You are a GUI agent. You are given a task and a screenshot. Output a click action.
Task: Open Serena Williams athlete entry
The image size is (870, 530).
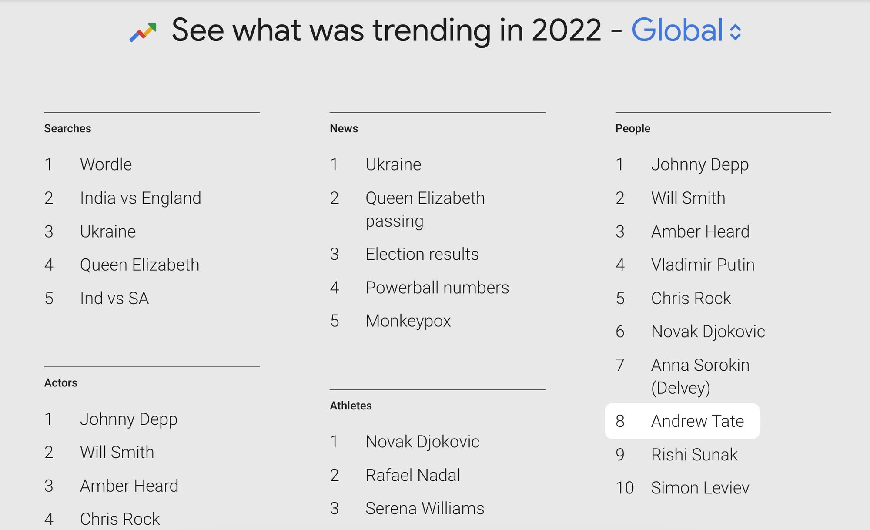[425, 508]
